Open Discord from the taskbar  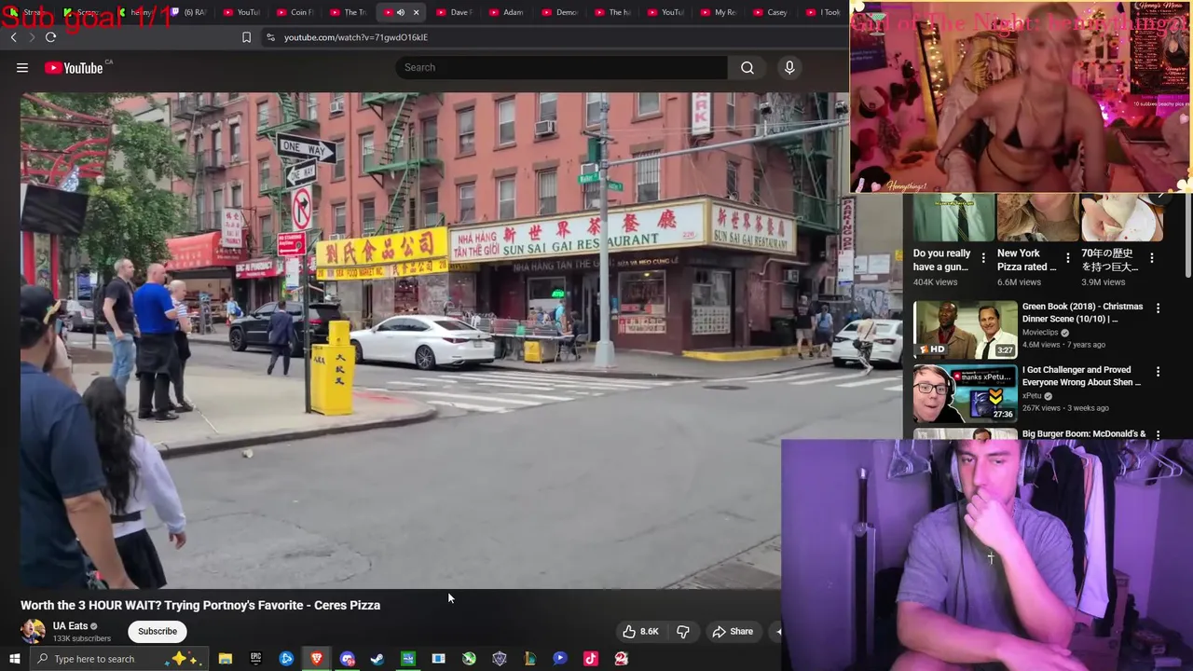tap(347, 659)
